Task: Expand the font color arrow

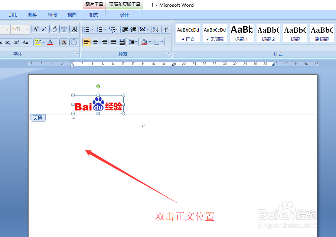Action: 56,42
